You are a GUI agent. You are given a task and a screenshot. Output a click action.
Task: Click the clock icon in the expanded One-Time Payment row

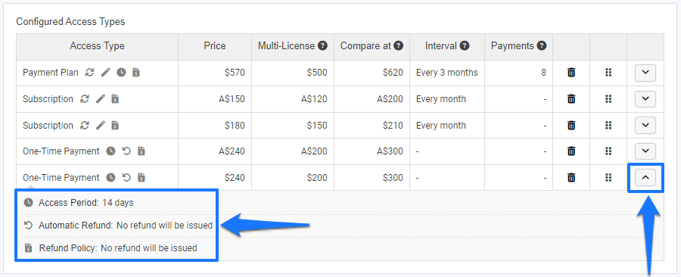(111, 178)
